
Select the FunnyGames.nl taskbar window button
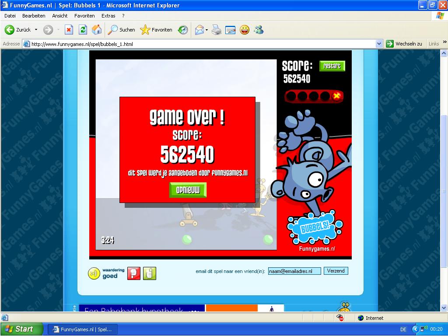82,329
